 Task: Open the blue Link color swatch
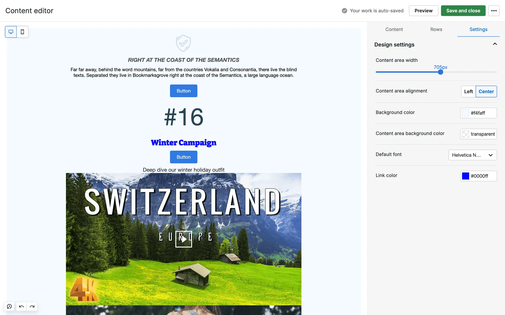465,176
